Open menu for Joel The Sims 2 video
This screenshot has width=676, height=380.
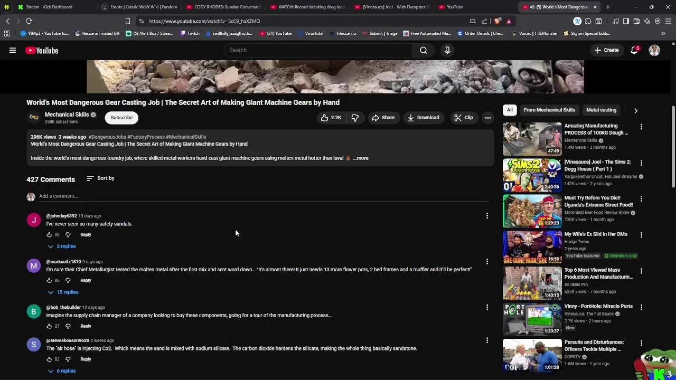pos(641,163)
